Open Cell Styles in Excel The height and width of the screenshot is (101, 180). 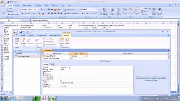coord(118,12)
